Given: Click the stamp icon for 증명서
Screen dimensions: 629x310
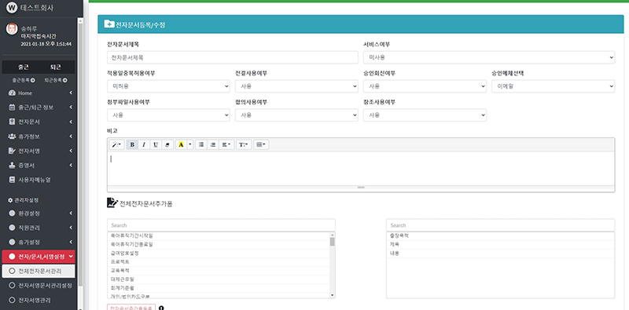Looking at the screenshot, I should point(12,165).
